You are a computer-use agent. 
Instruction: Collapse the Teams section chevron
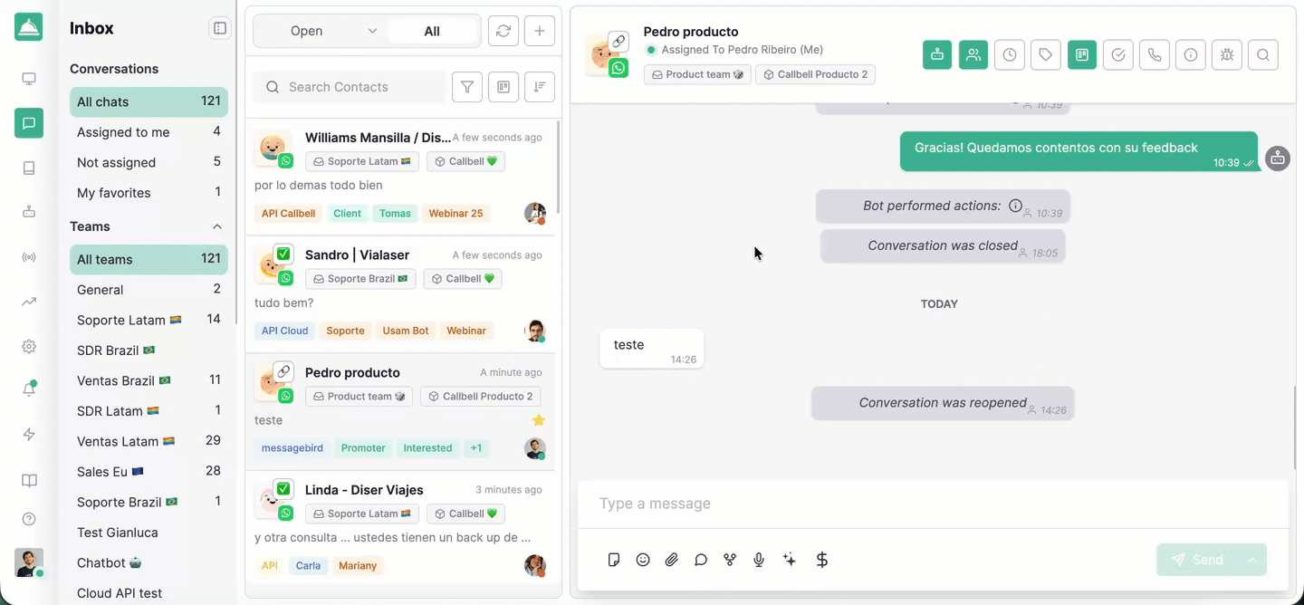[217, 226]
